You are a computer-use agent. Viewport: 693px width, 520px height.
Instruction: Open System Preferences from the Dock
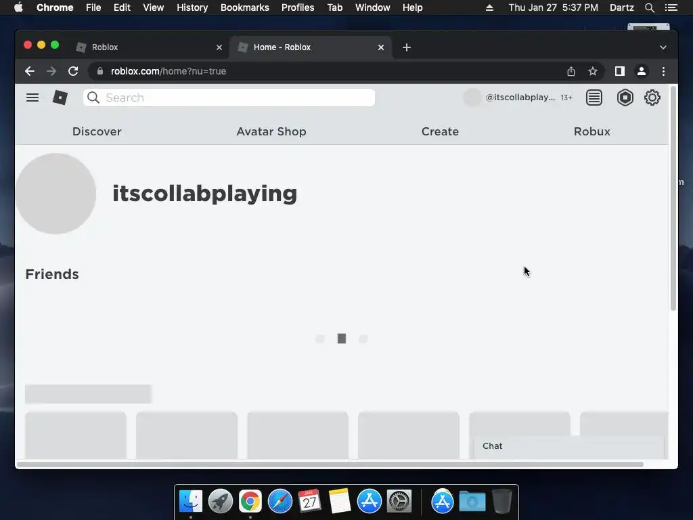pyautogui.click(x=399, y=502)
